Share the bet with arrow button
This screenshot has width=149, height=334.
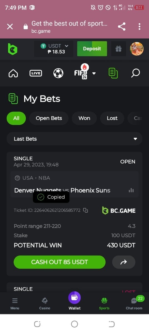[124, 262]
